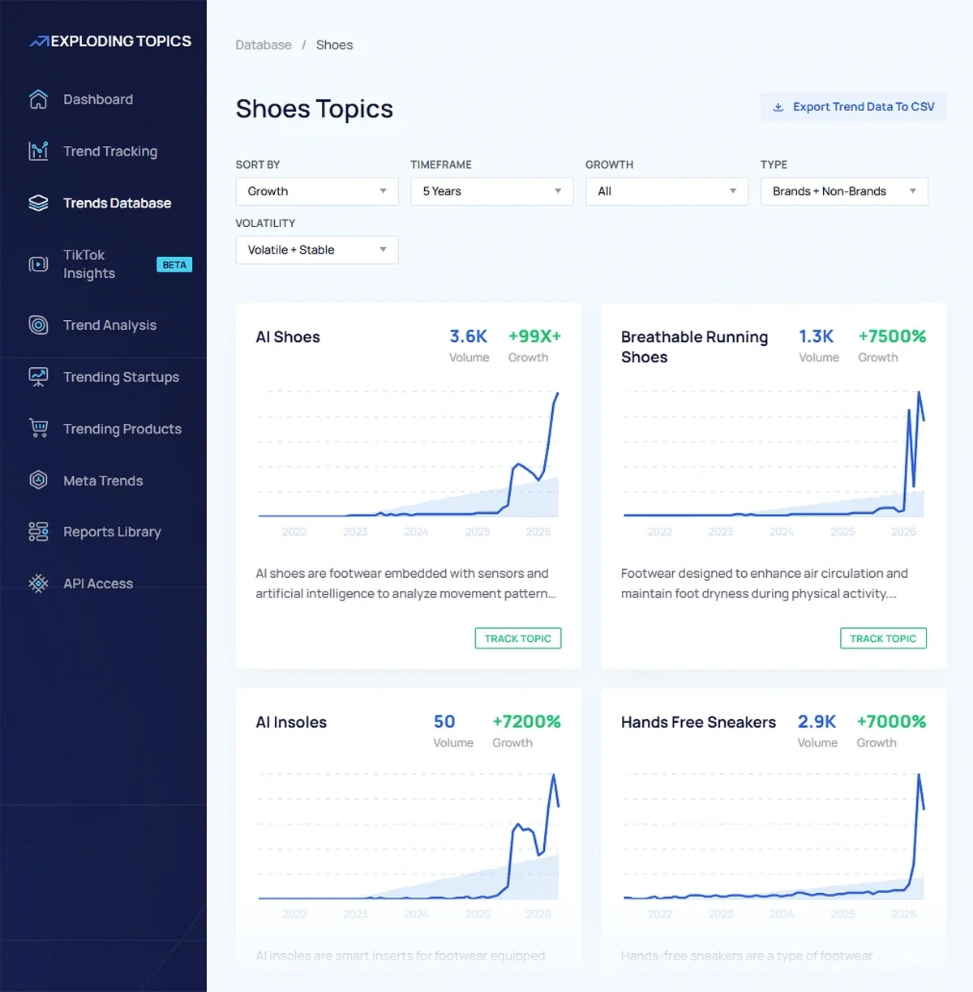This screenshot has height=992, width=973.
Task: Click the BETA badge
Action: pyautogui.click(x=174, y=265)
